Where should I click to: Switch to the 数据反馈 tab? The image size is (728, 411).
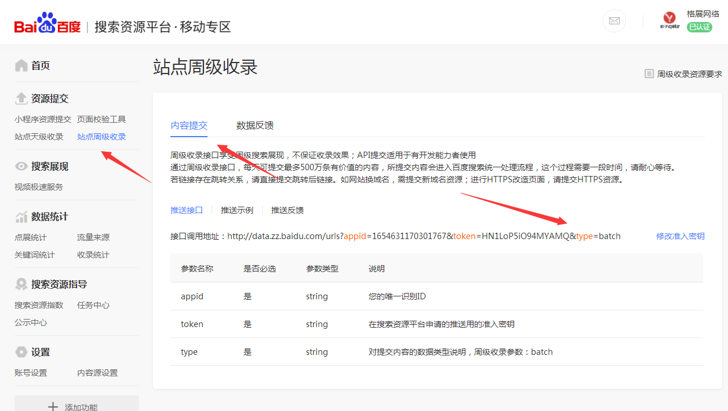(x=255, y=125)
